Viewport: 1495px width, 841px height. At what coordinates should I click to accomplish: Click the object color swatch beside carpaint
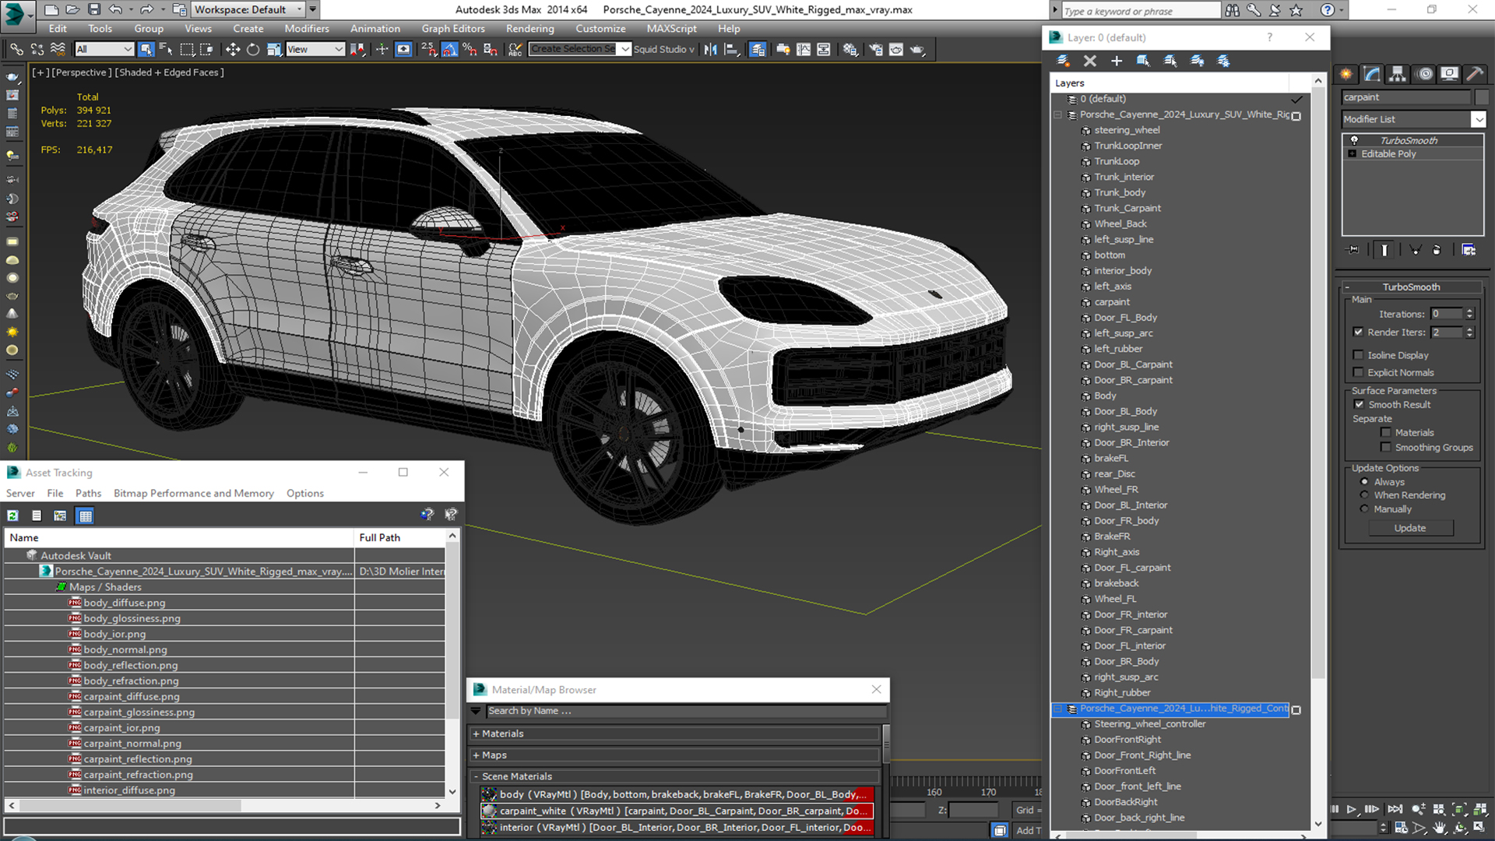pyautogui.click(x=1481, y=97)
